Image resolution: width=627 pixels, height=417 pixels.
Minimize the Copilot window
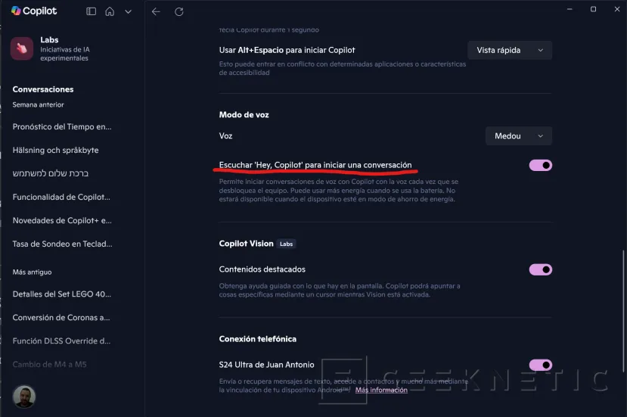point(570,9)
